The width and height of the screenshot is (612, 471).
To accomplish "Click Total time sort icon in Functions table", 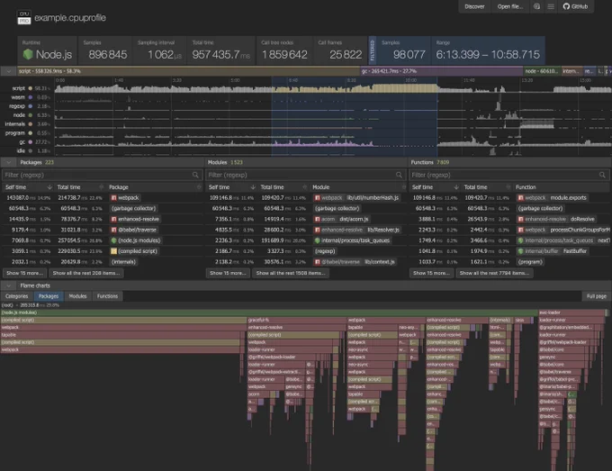I will pos(508,187).
